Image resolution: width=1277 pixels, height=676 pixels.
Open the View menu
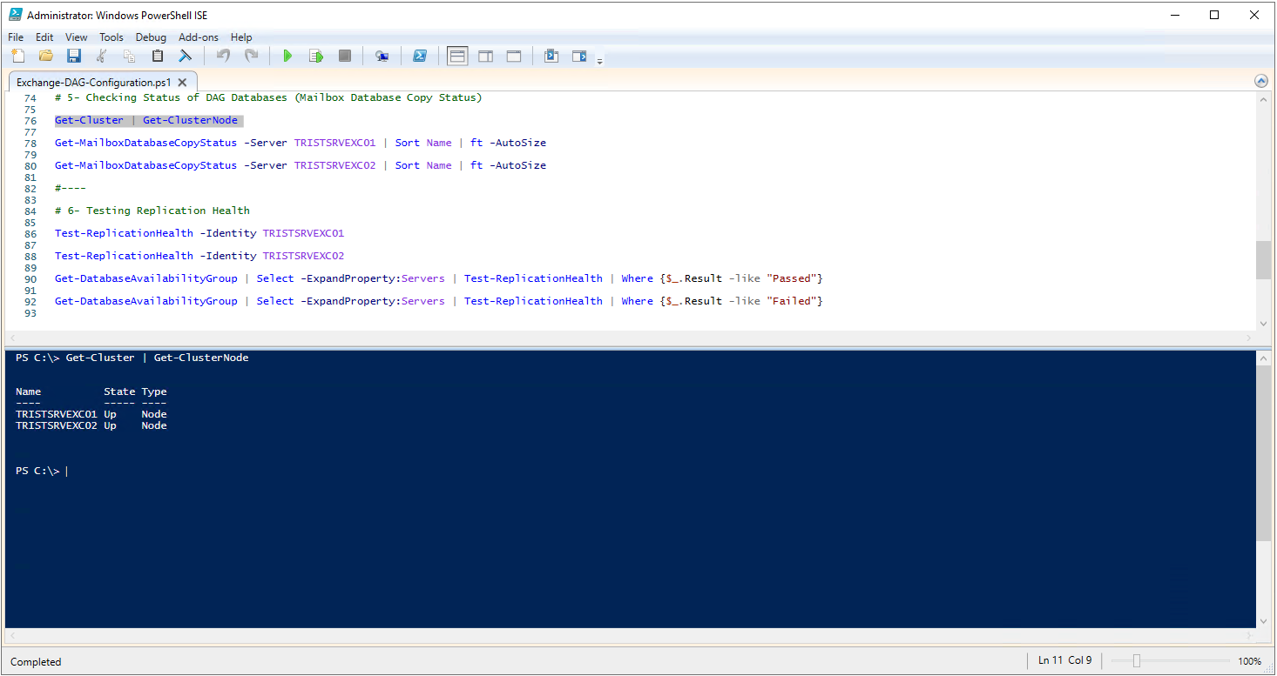tap(77, 37)
